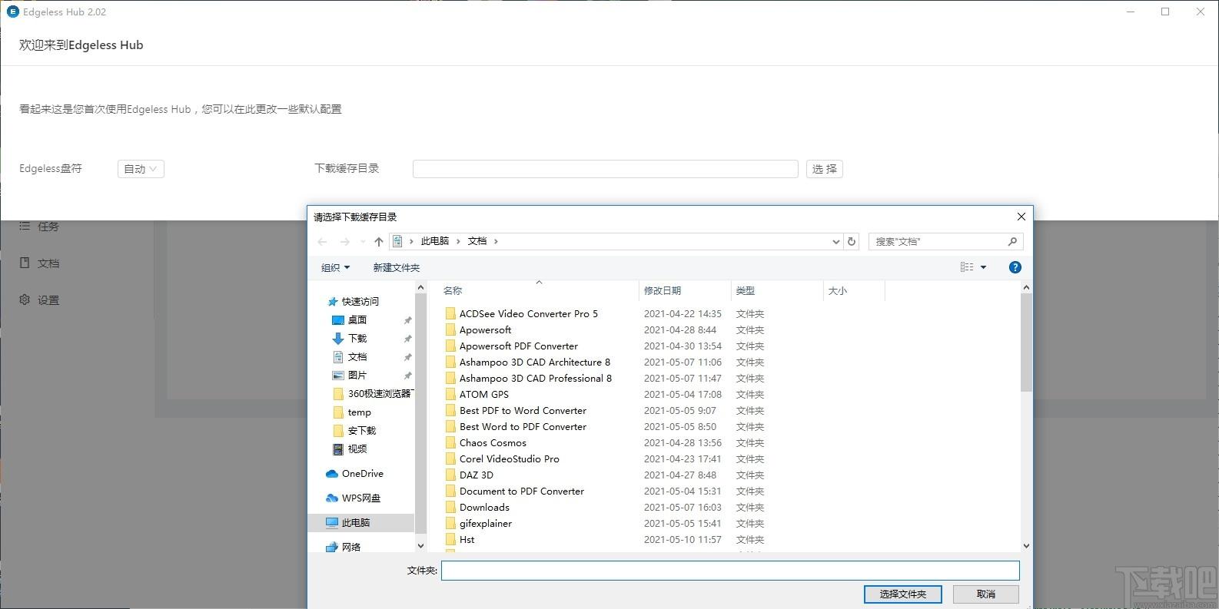Open the view options dropdown arrow
The image size is (1219, 609).
tap(983, 267)
